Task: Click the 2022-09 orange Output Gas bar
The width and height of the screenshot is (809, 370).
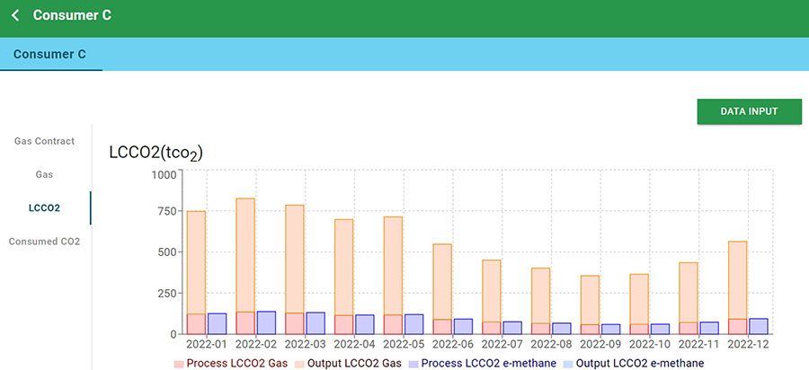Action: (590, 301)
